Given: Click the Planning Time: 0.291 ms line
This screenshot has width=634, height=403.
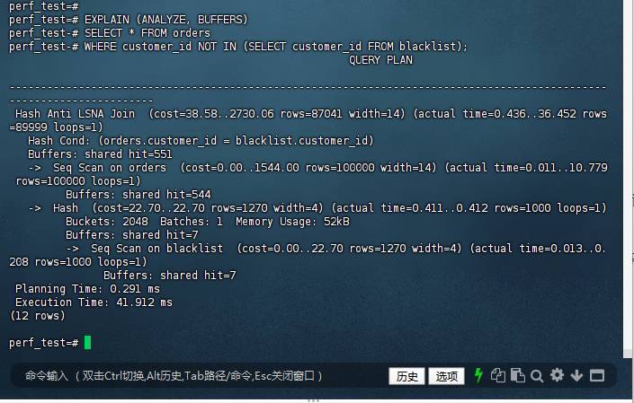Looking at the screenshot, I should [87, 289].
